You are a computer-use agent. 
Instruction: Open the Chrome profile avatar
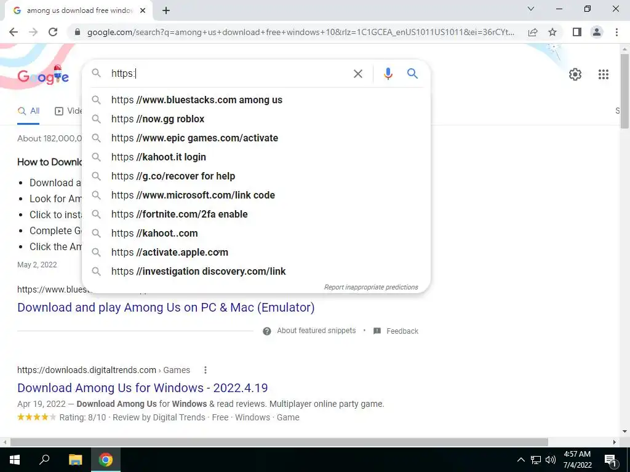[x=597, y=32]
